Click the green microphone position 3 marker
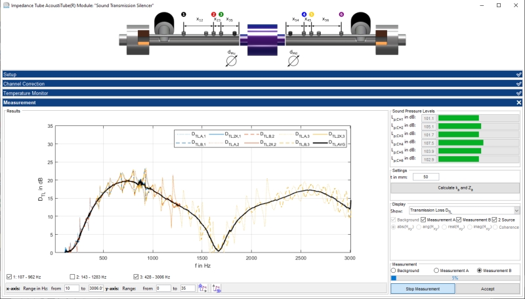This screenshot has height=299, width=525. pyautogui.click(x=221, y=14)
